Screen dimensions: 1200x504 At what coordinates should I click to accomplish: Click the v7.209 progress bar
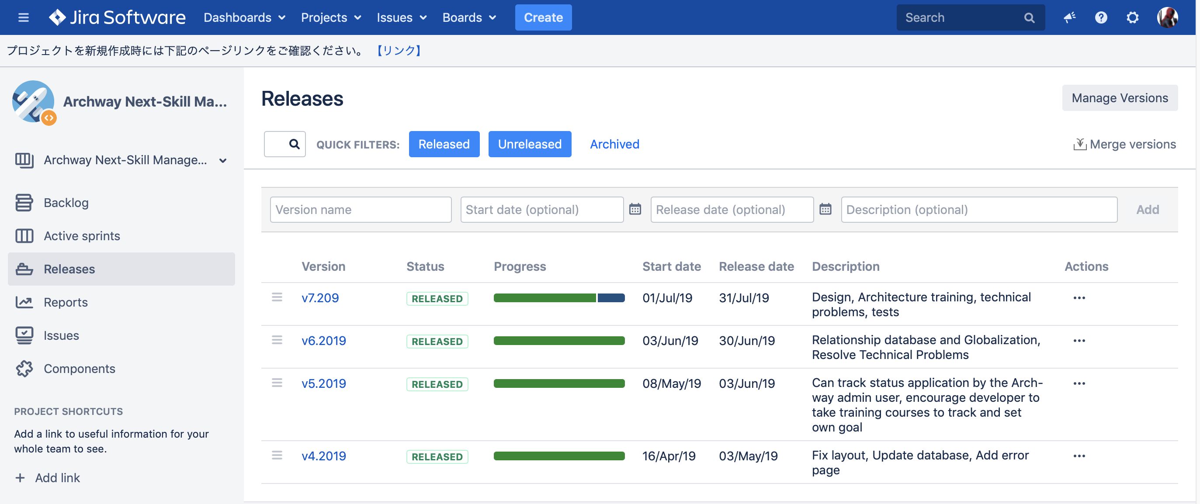[558, 298]
